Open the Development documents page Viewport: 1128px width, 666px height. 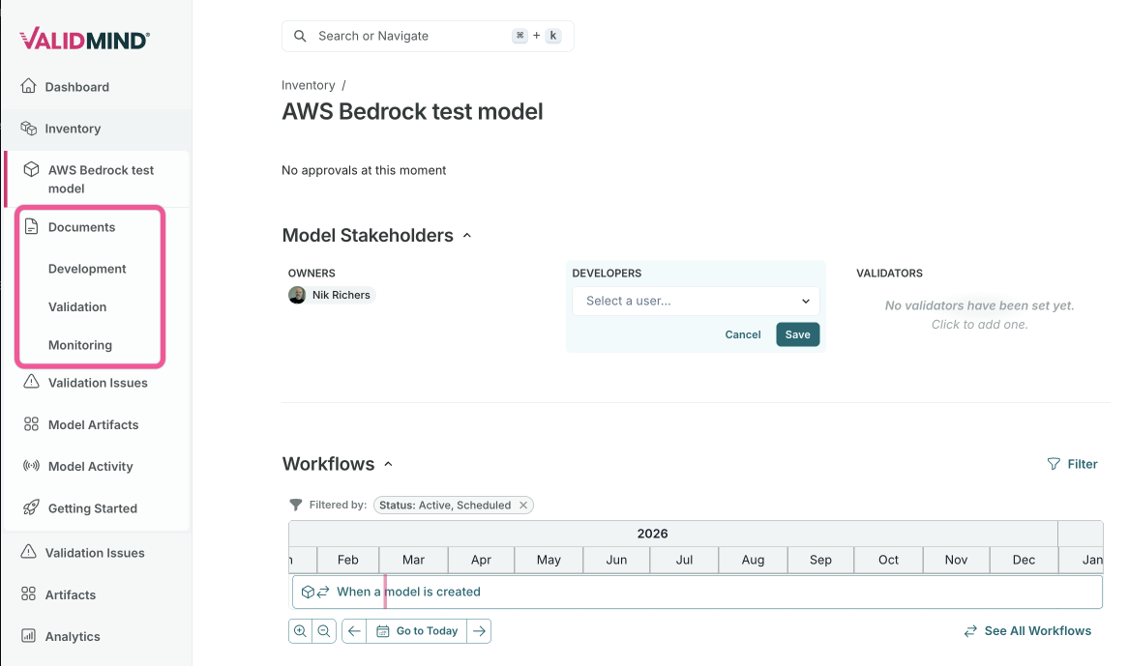(87, 270)
